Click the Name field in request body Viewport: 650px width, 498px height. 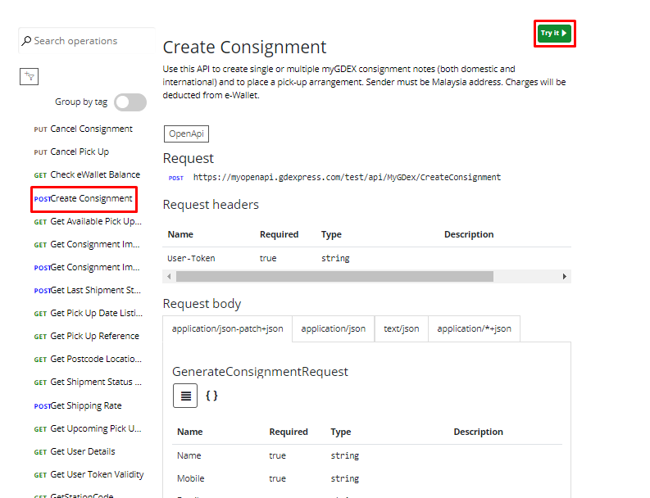[189, 455]
